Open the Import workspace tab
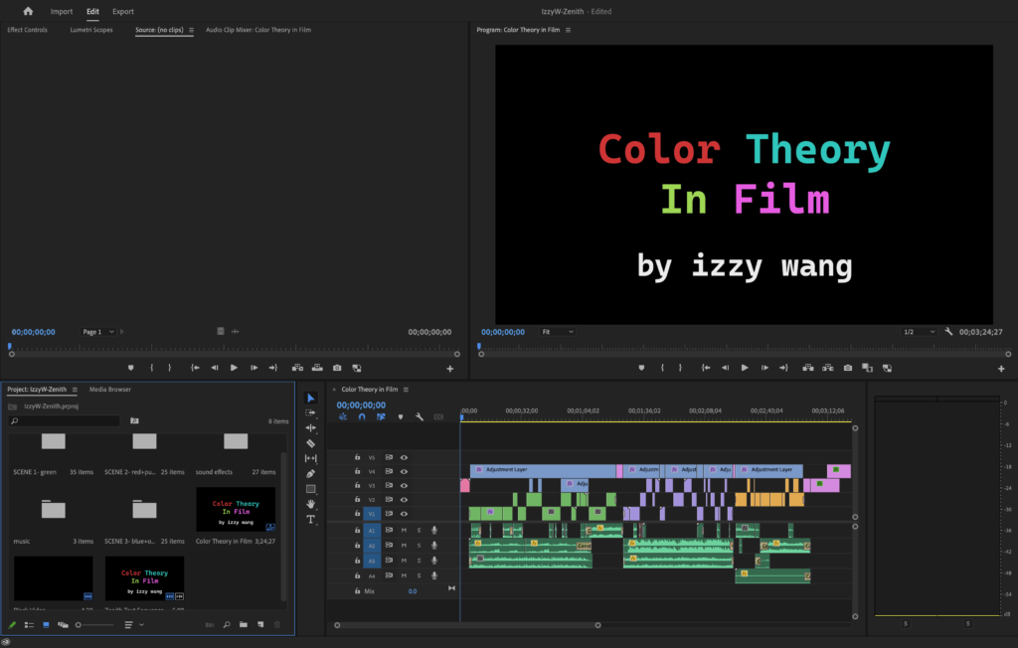 click(x=62, y=12)
